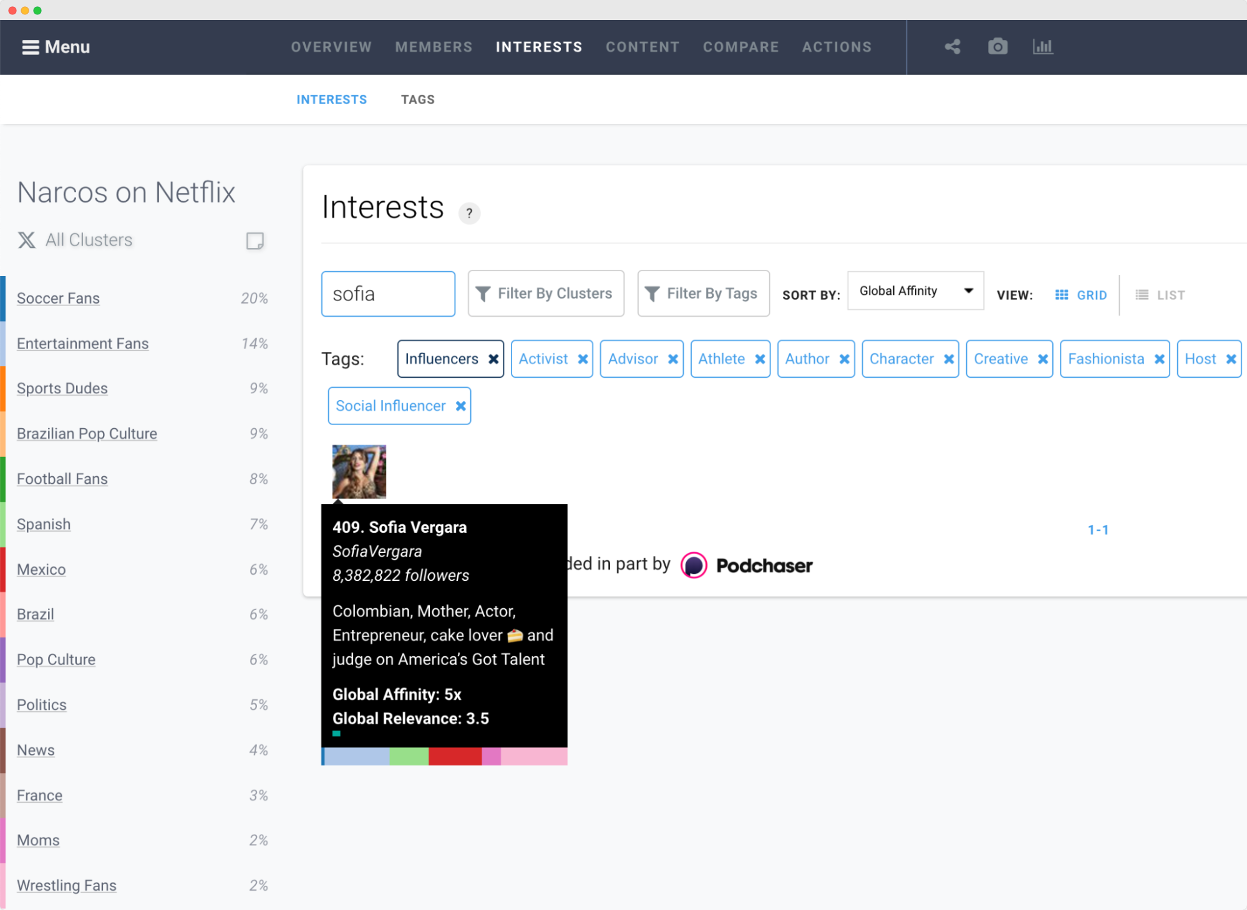This screenshot has height=910, width=1247.
Task: Go to the Overview tab
Action: (x=331, y=47)
